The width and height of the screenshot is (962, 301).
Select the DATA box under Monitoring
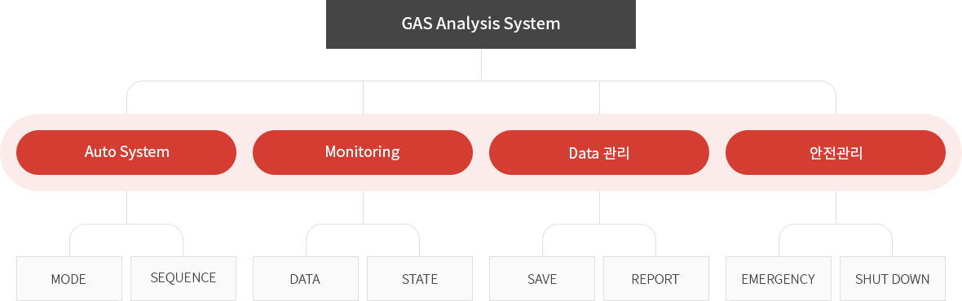coord(306,278)
